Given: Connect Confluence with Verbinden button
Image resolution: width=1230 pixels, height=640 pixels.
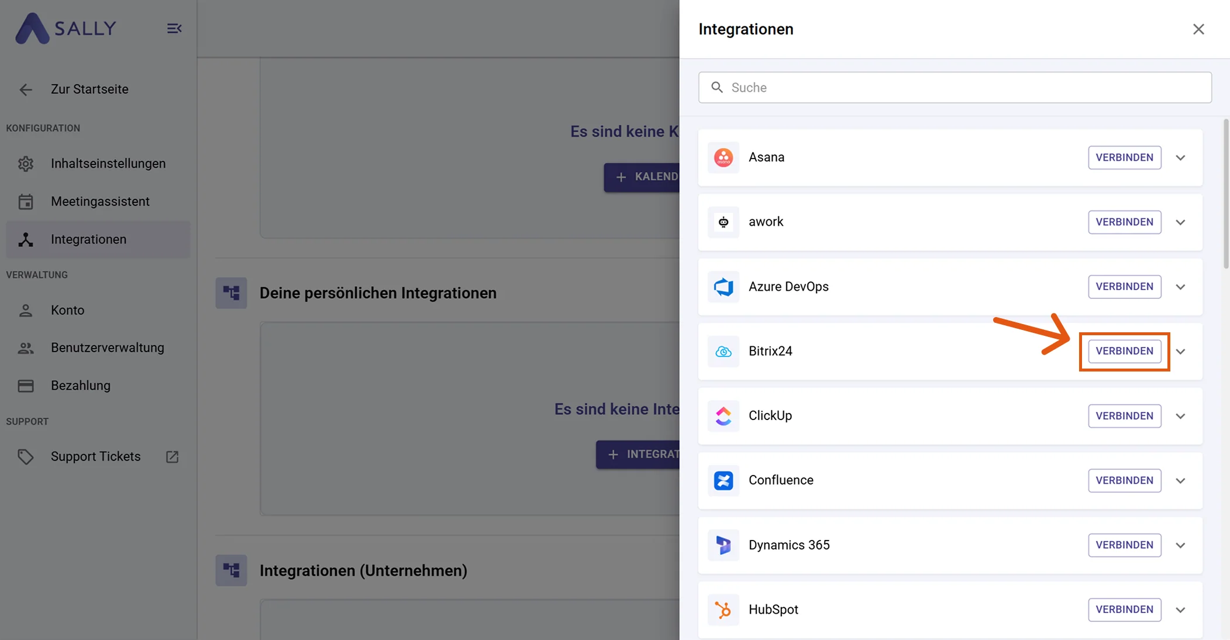Looking at the screenshot, I should [1124, 480].
